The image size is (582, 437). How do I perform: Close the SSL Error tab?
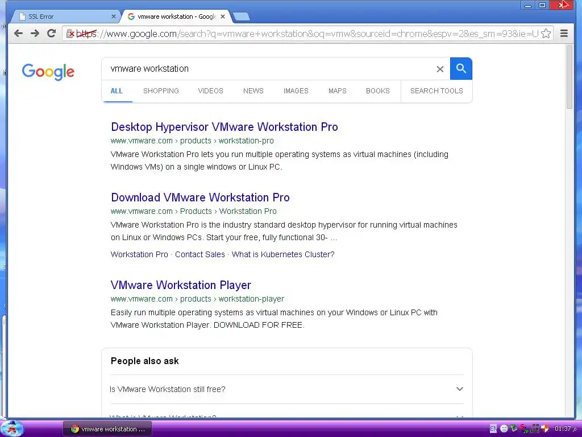[x=114, y=17]
